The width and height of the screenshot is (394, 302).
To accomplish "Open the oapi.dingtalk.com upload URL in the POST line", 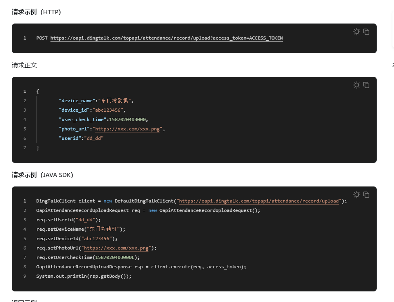I will [166, 38].
